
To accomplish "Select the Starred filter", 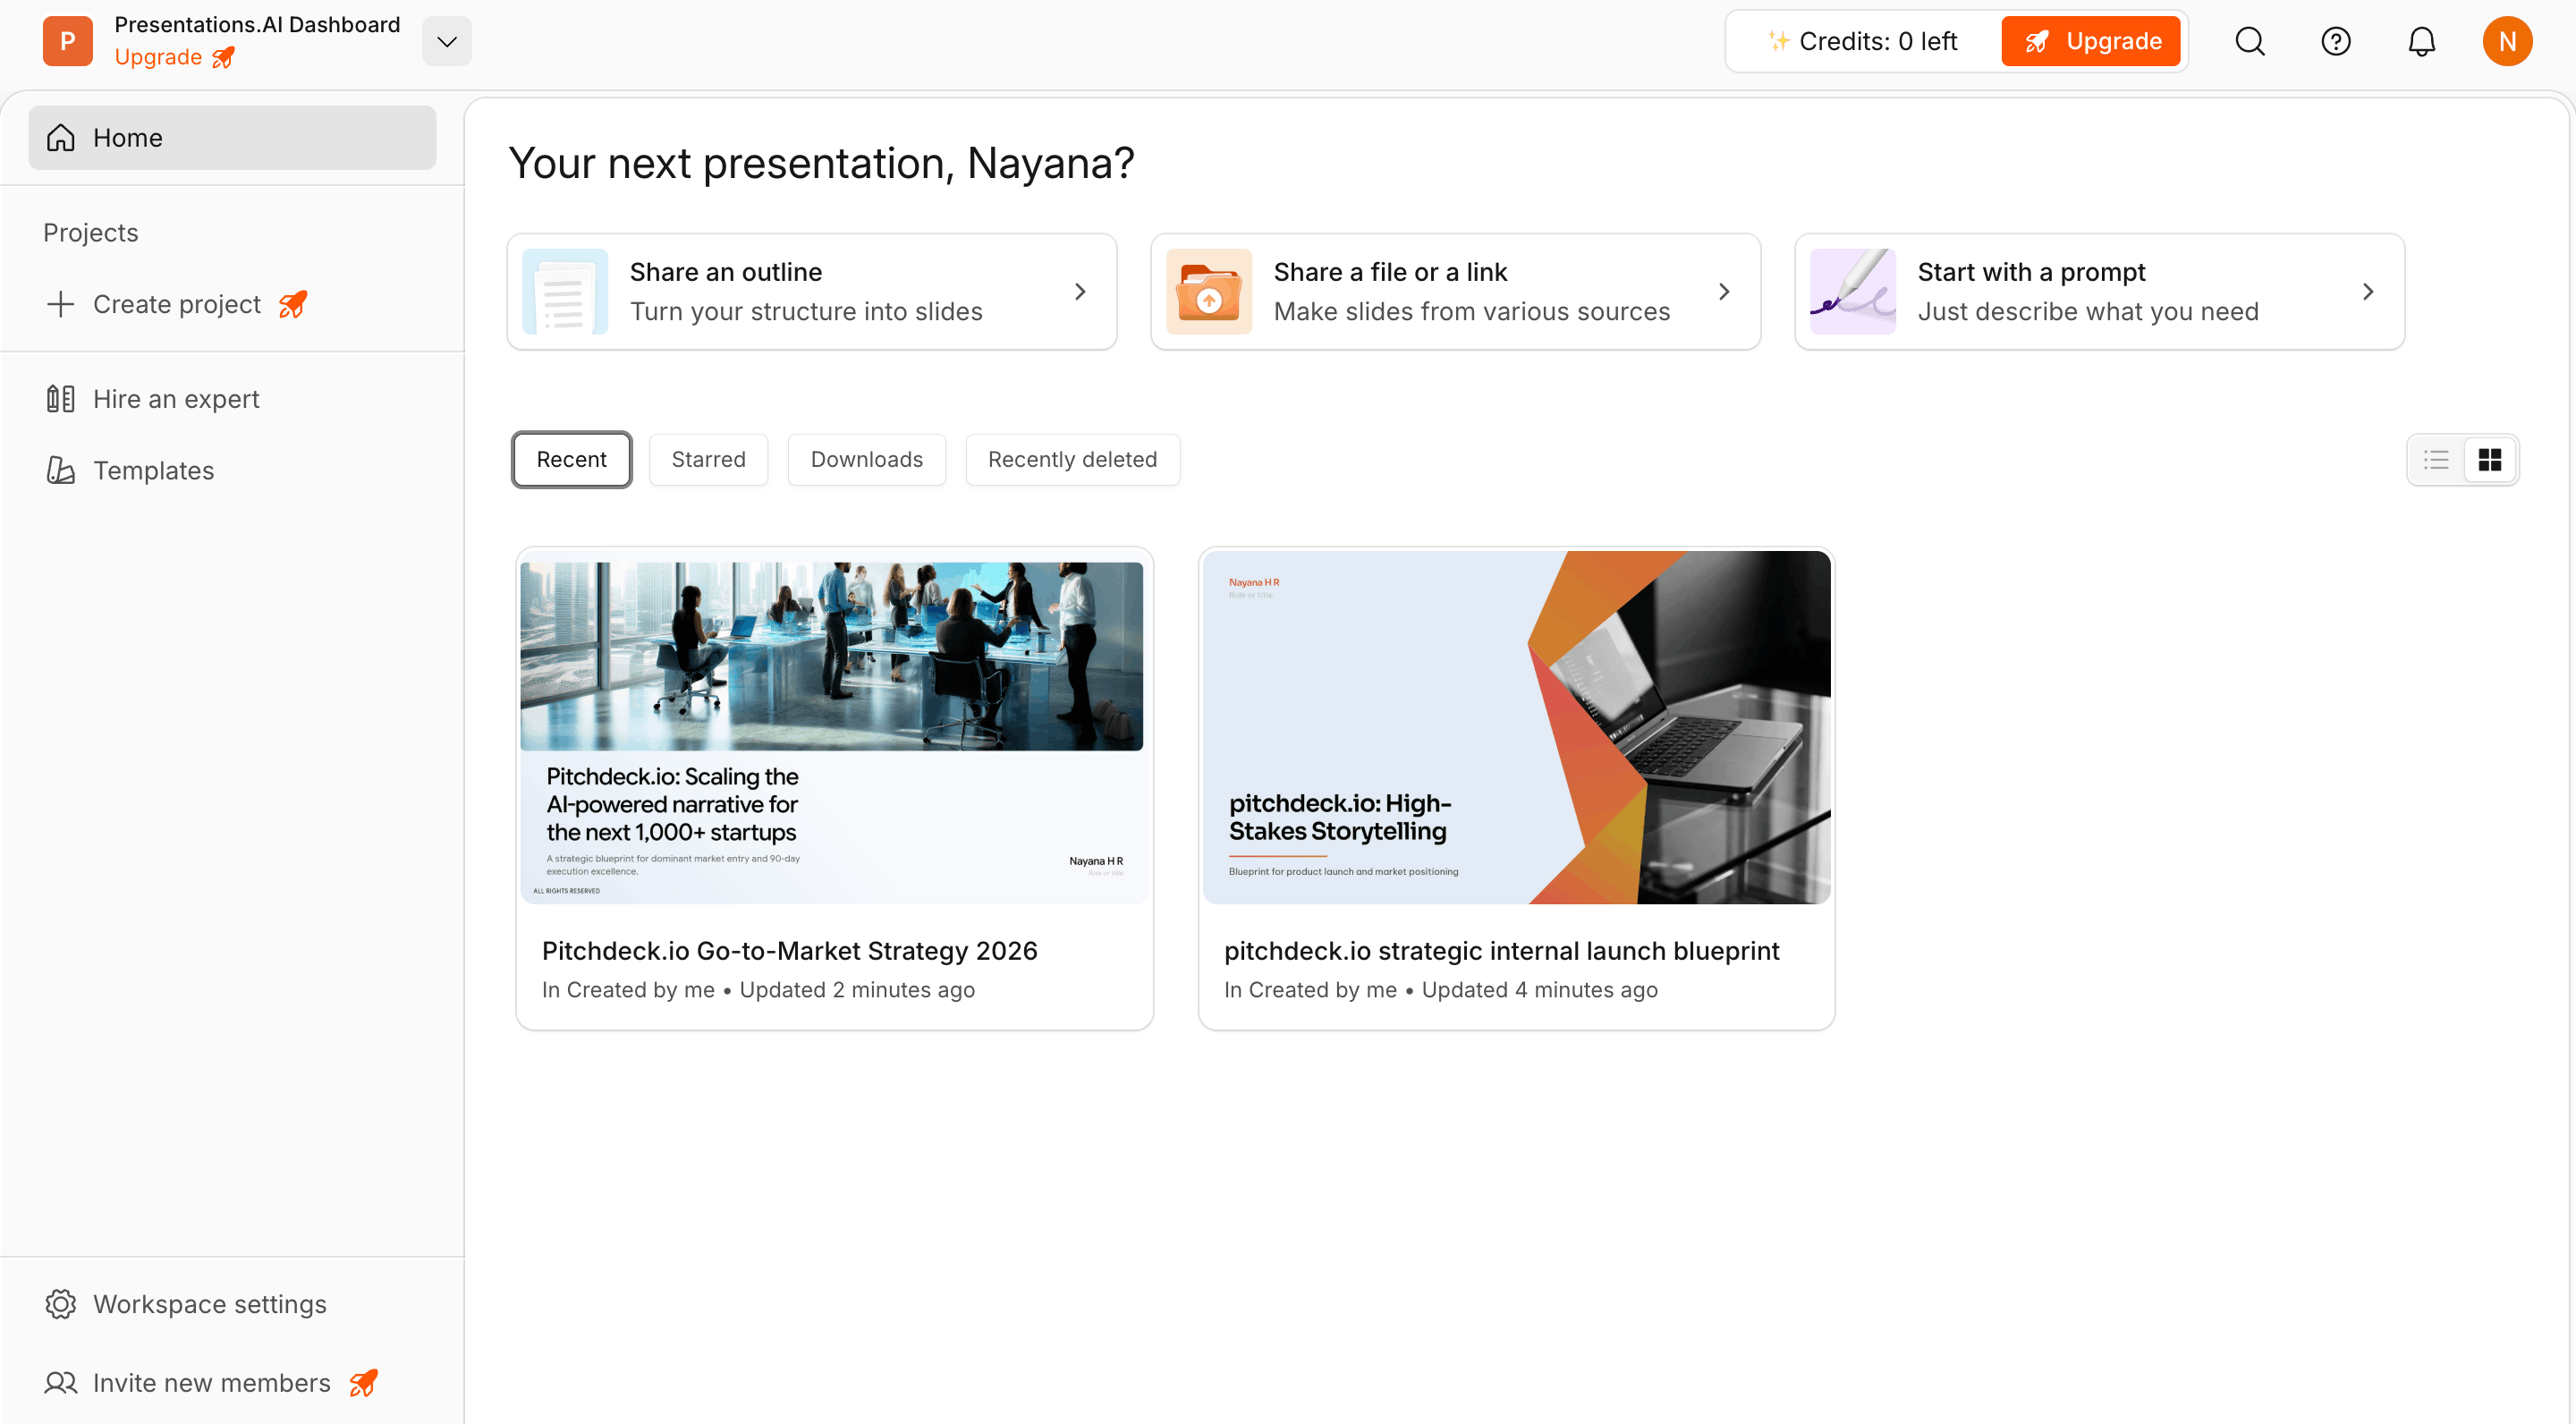I will click(x=708, y=459).
